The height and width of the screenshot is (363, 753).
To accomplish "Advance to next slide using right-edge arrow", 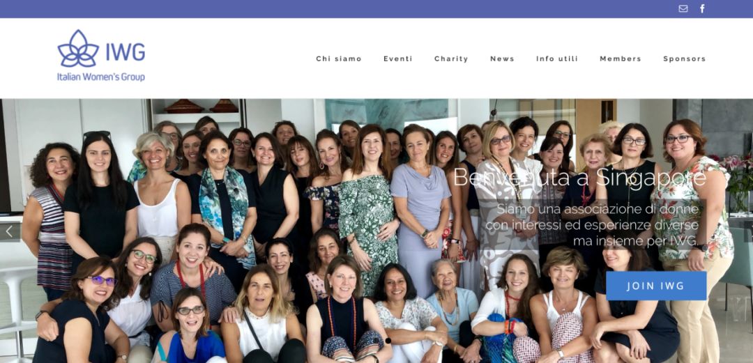I will [x=749, y=231].
